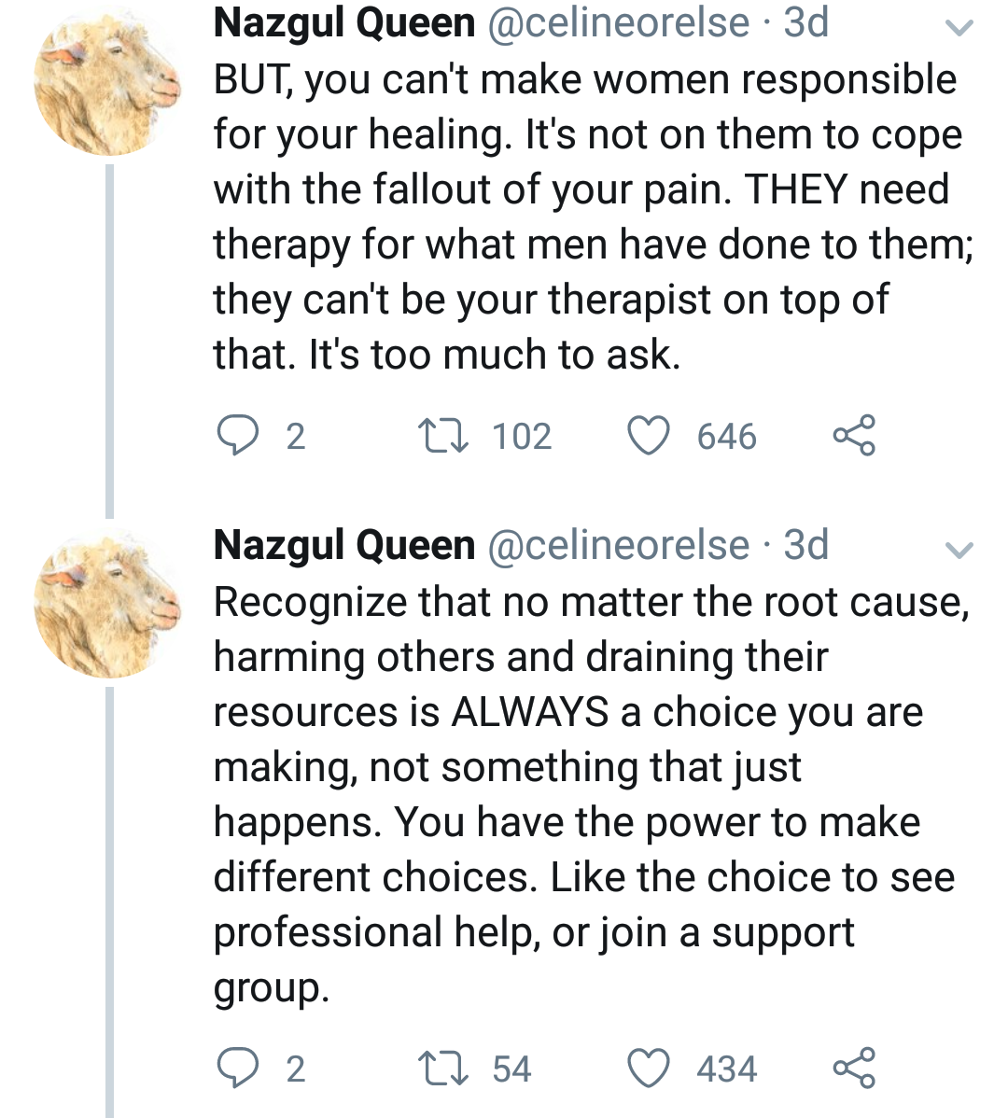The height and width of the screenshot is (1118, 1008).
Task: Open the options chevron on the first tweet
Action: (959, 26)
